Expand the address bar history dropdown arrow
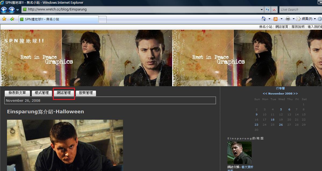This screenshot has height=171, width=322. click(261, 9)
